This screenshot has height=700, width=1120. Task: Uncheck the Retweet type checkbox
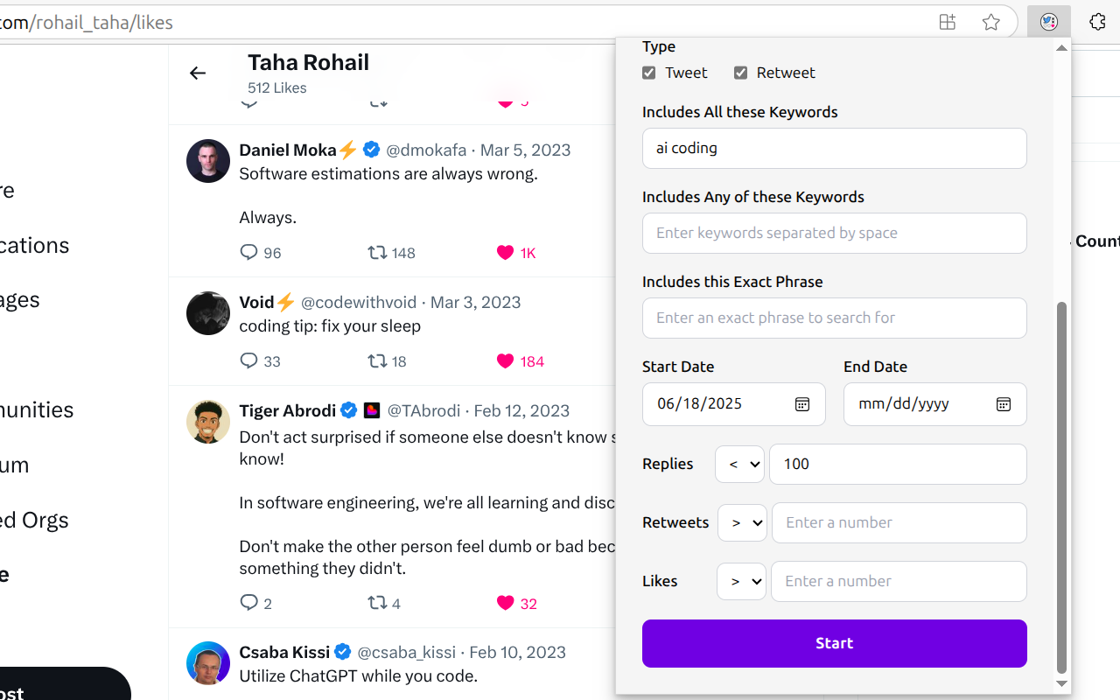click(741, 73)
